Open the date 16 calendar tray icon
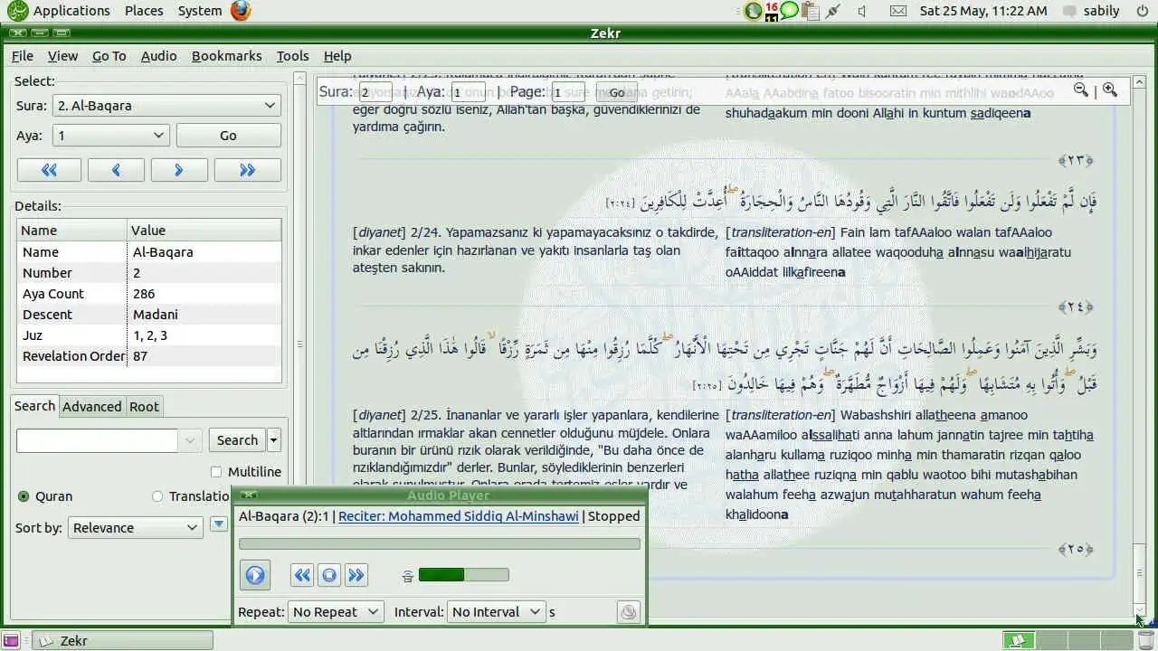 (772, 11)
